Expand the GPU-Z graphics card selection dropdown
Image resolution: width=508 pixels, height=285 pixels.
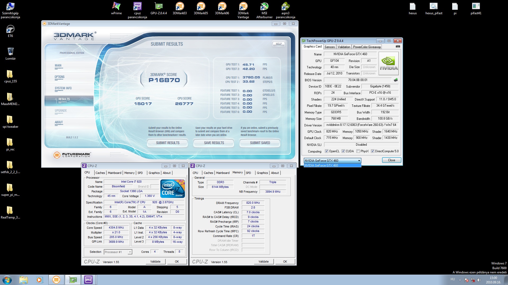tap(359, 160)
